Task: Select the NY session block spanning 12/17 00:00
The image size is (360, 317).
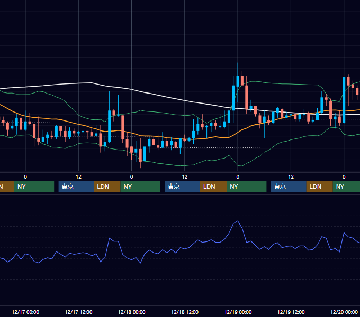Action: 34,187
